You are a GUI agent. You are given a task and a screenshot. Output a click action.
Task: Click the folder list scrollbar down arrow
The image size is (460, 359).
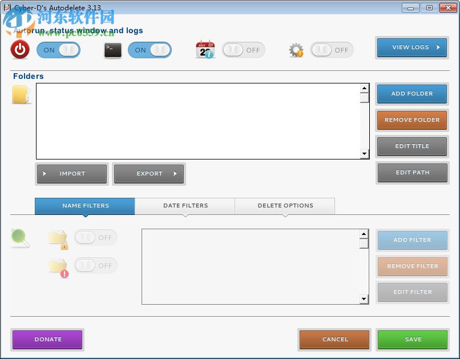[x=365, y=154]
